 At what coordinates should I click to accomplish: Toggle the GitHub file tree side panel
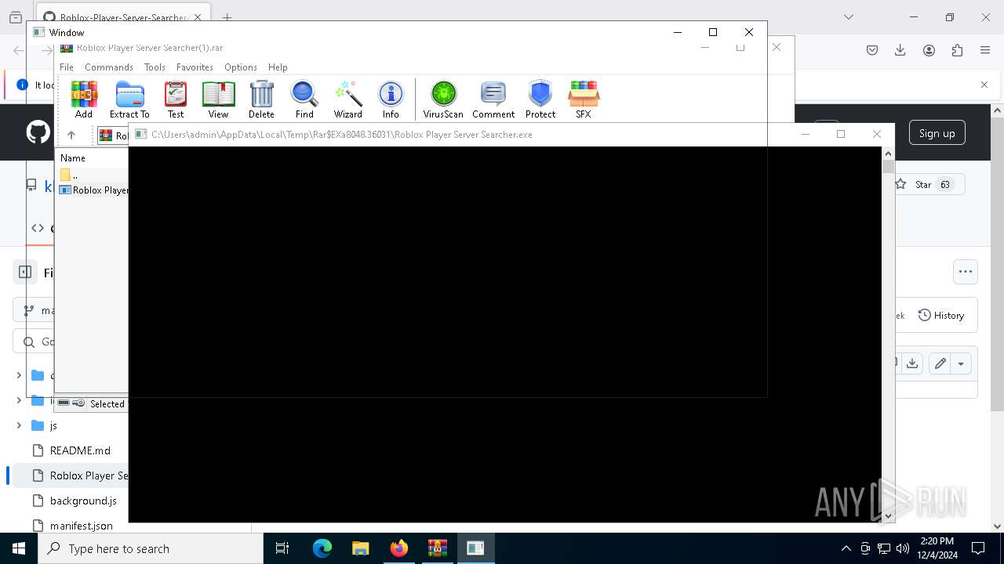[25, 273]
